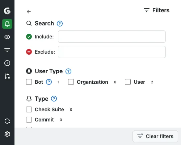Click the Filters page title text
Viewport: 181px width, 145px height.
click(x=161, y=10)
